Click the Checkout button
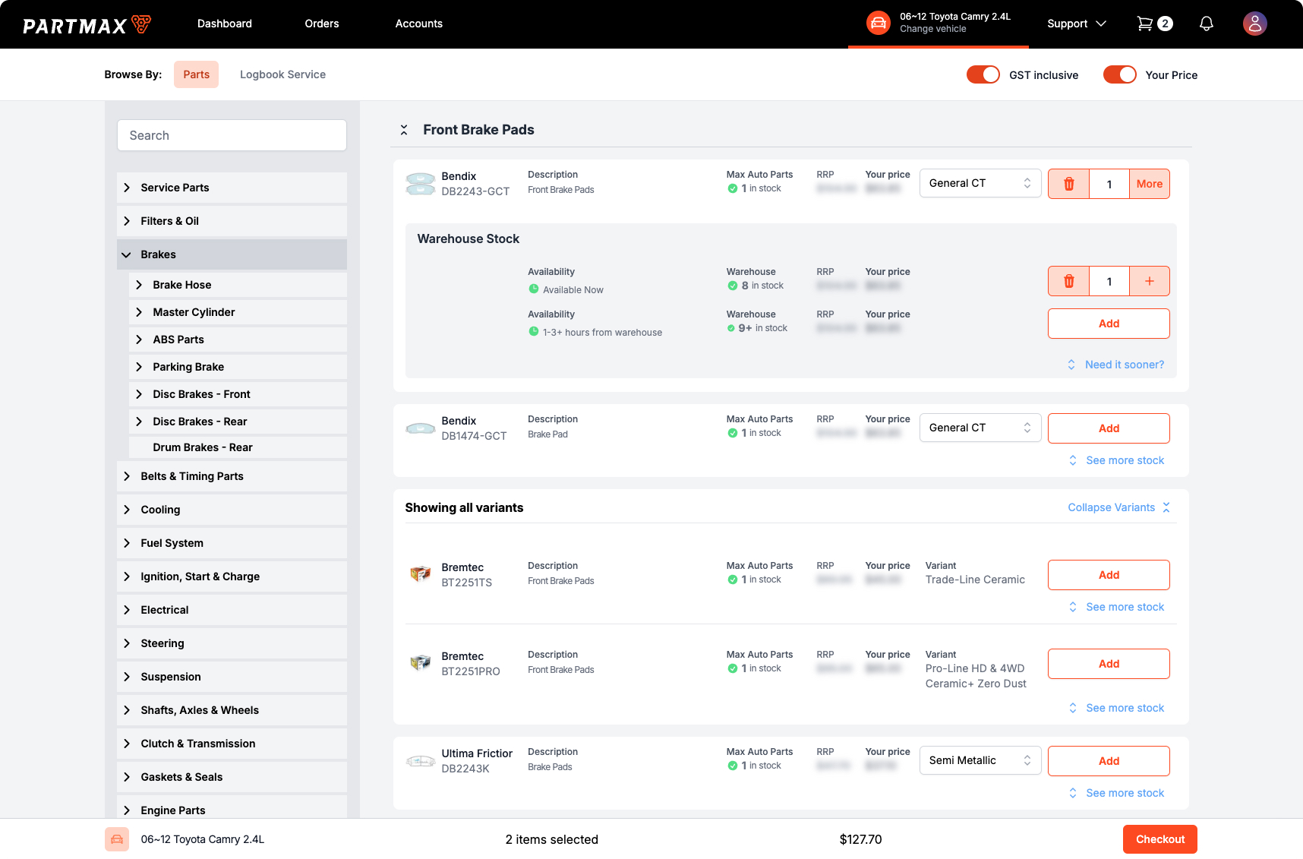This screenshot has height=859, width=1303. tap(1159, 839)
